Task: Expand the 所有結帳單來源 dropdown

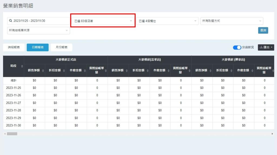Action: 38,31
